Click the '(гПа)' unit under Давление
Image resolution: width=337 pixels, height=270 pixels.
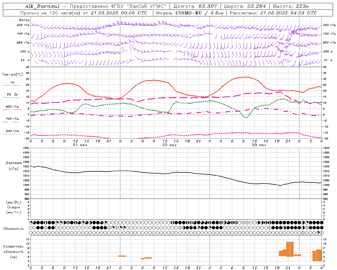click(14, 169)
